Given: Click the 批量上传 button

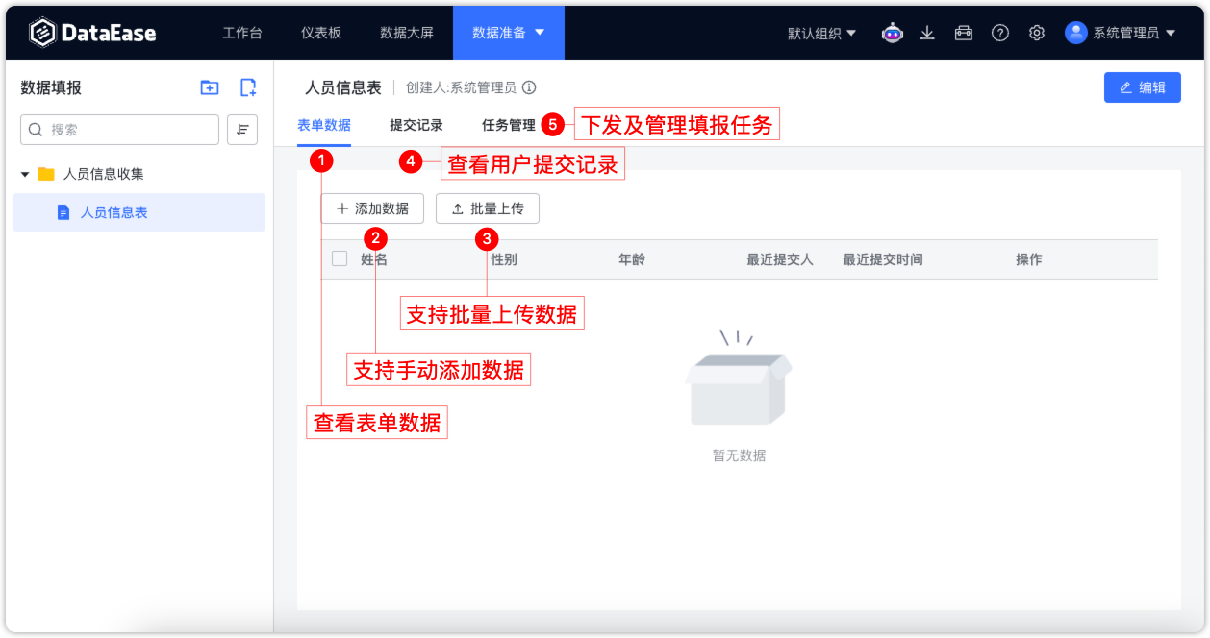Looking at the screenshot, I should coord(488,209).
